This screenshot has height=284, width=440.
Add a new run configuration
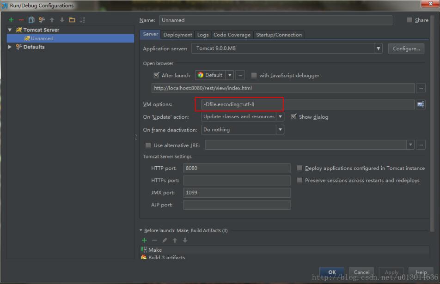point(11,20)
